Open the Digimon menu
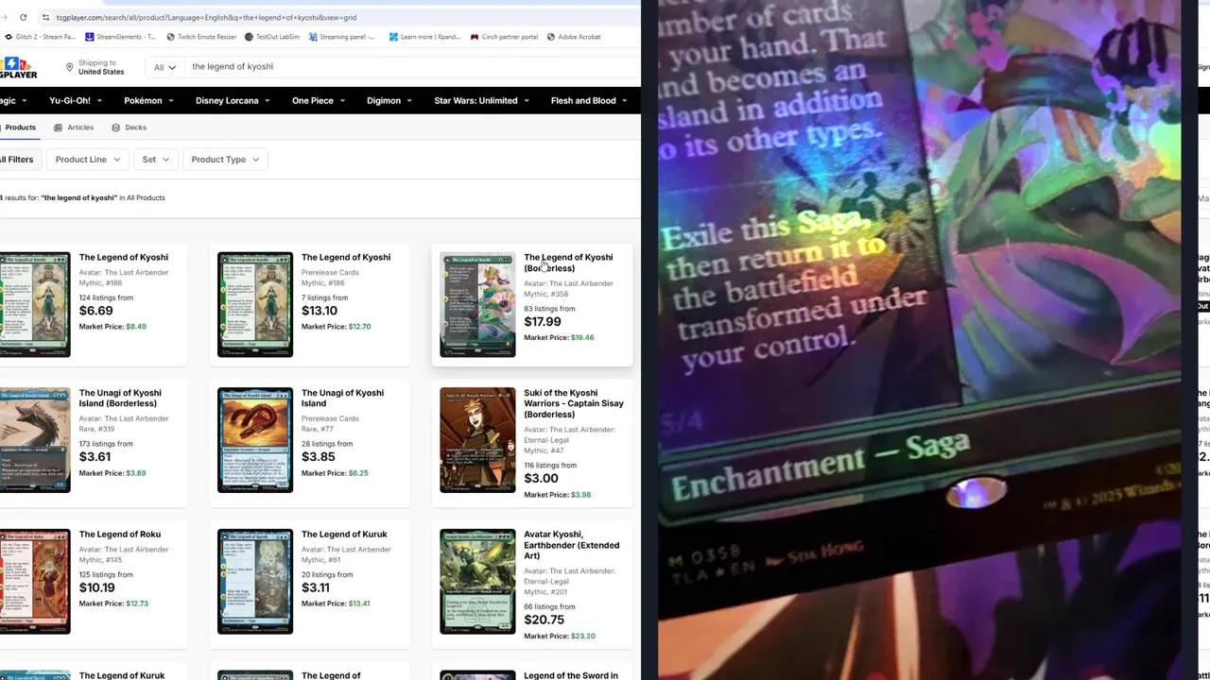This screenshot has height=680, width=1210. point(389,100)
